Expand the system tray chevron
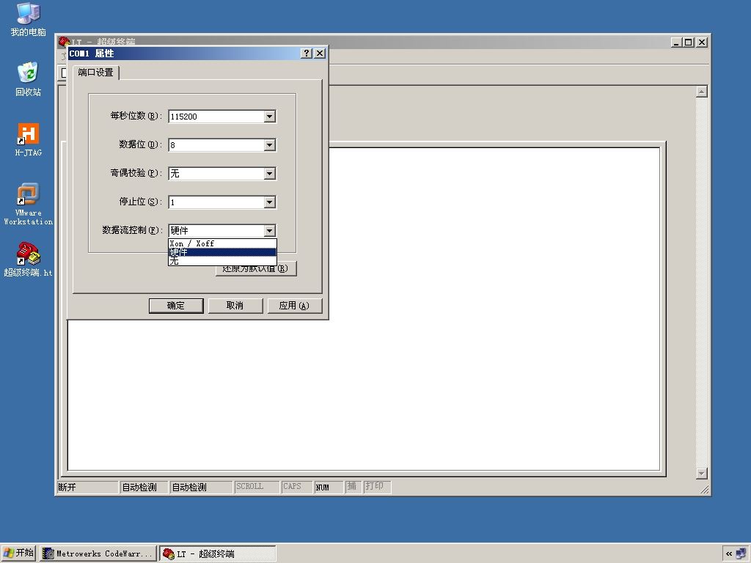This screenshot has width=751, height=563. click(x=728, y=553)
